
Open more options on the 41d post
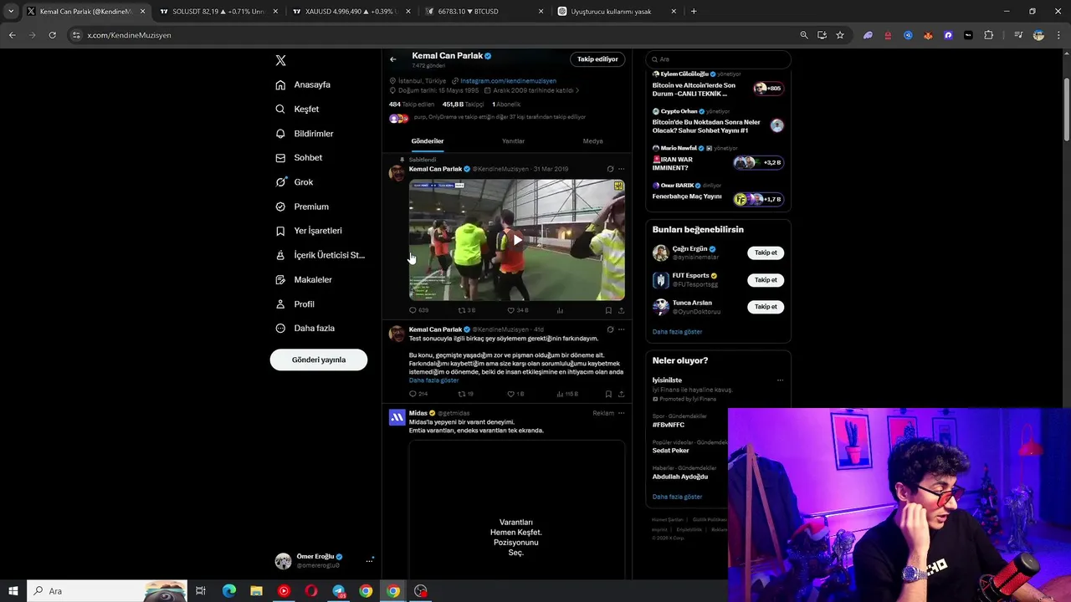pyautogui.click(x=621, y=329)
